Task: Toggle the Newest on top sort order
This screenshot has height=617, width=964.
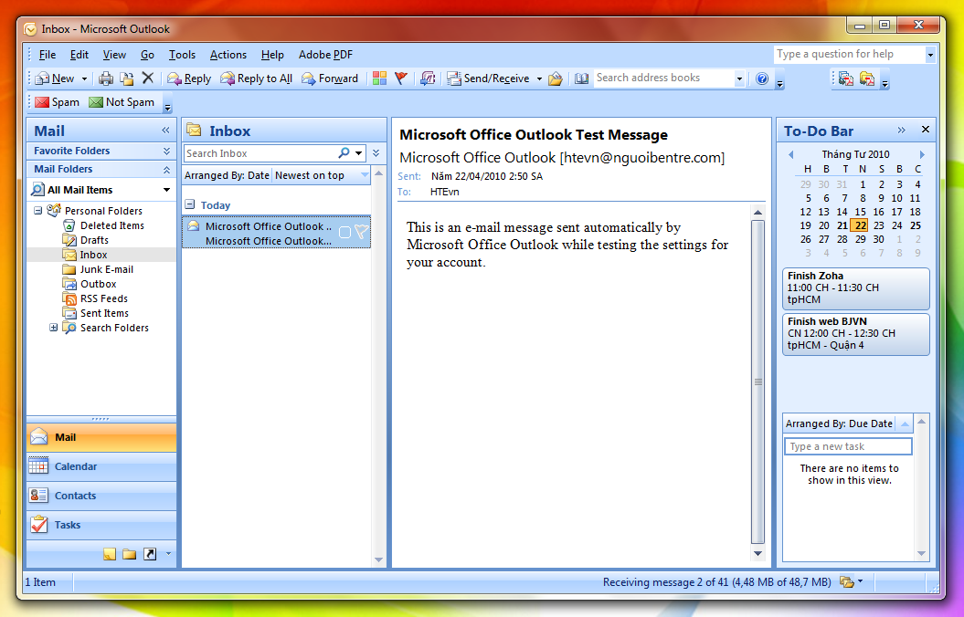Action: coord(310,175)
